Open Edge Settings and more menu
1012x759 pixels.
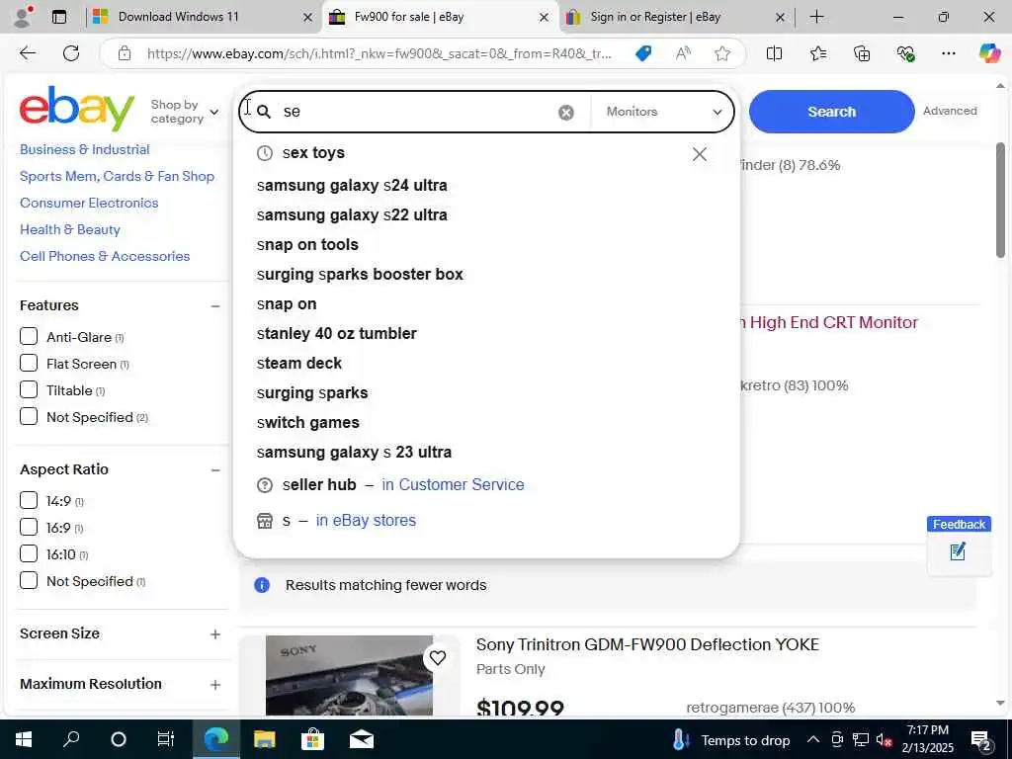pos(948,53)
